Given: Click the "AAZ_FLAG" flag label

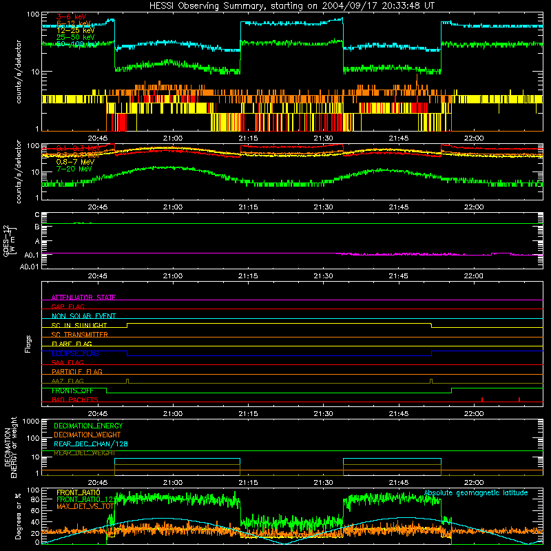Looking at the screenshot, I should pyautogui.click(x=67, y=381).
